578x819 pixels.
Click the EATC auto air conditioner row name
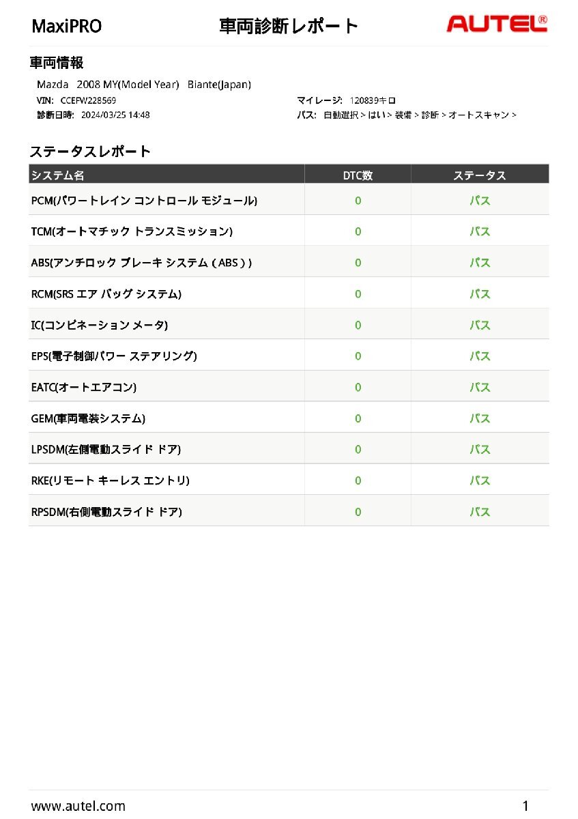pos(84,387)
